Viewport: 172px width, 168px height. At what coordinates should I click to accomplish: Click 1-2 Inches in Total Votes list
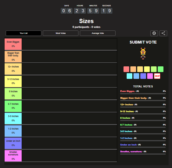point(126,138)
